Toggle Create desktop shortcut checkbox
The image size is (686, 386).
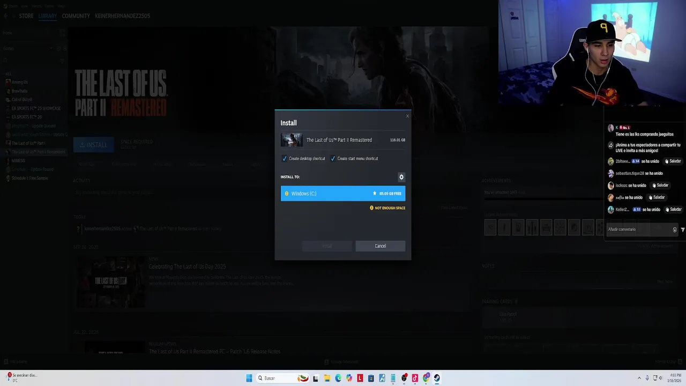point(285,159)
